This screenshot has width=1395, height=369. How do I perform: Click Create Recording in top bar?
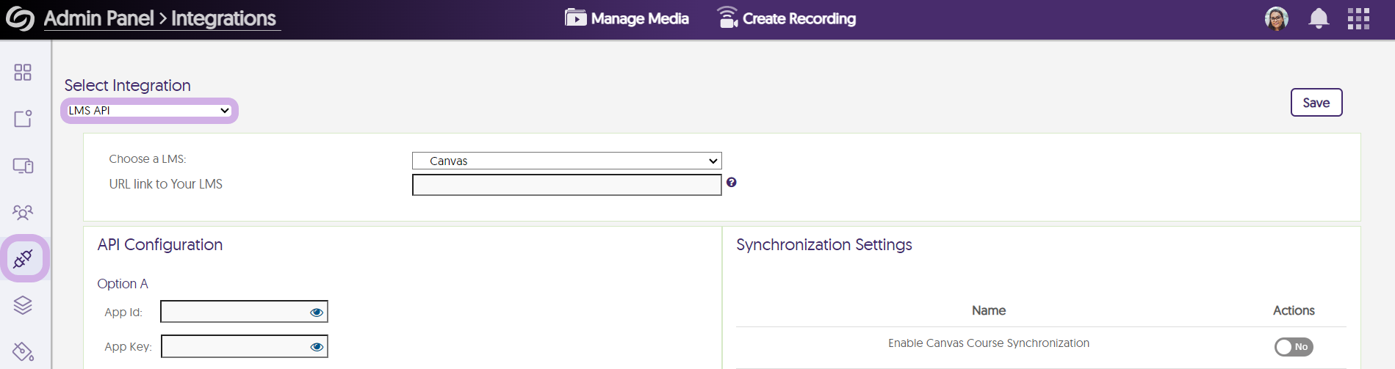click(x=786, y=18)
